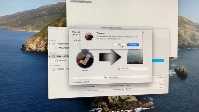Click the Mojave icon in Warning dialog

pyautogui.click(x=89, y=37)
